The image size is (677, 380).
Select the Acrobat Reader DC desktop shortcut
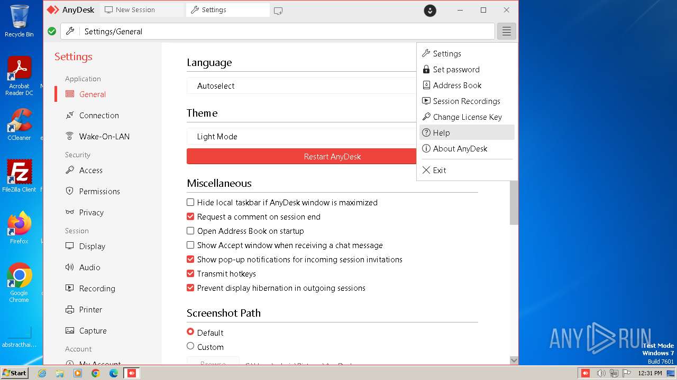click(x=19, y=76)
